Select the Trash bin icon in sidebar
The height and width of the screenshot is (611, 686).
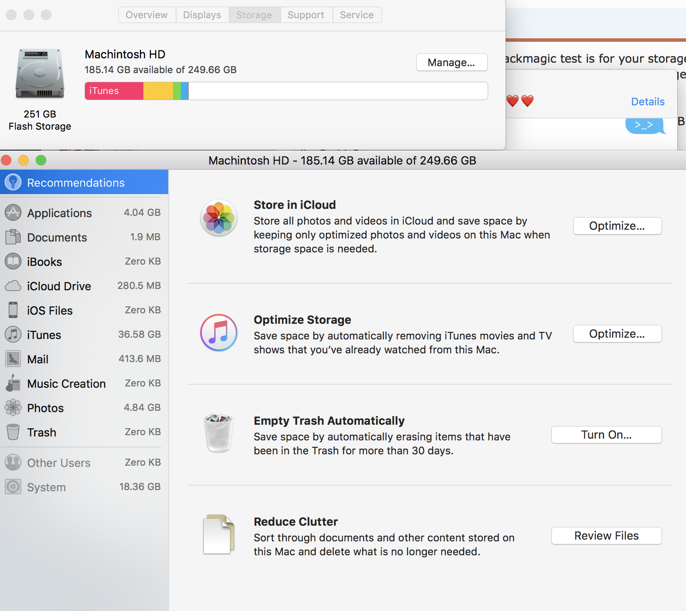click(x=13, y=432)
